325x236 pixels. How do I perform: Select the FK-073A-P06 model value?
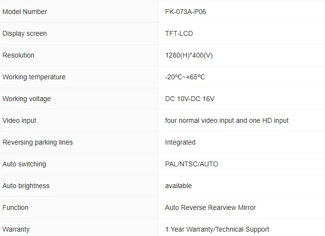186,12
